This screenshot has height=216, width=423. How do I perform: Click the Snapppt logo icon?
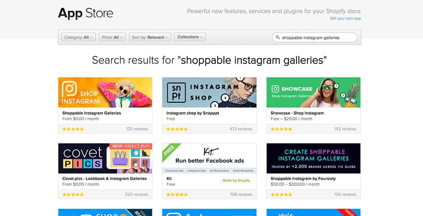point(176,92)
